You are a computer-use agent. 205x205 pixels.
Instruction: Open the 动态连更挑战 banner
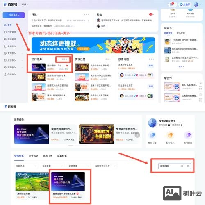pyautogui.click(x=93, y=45)
